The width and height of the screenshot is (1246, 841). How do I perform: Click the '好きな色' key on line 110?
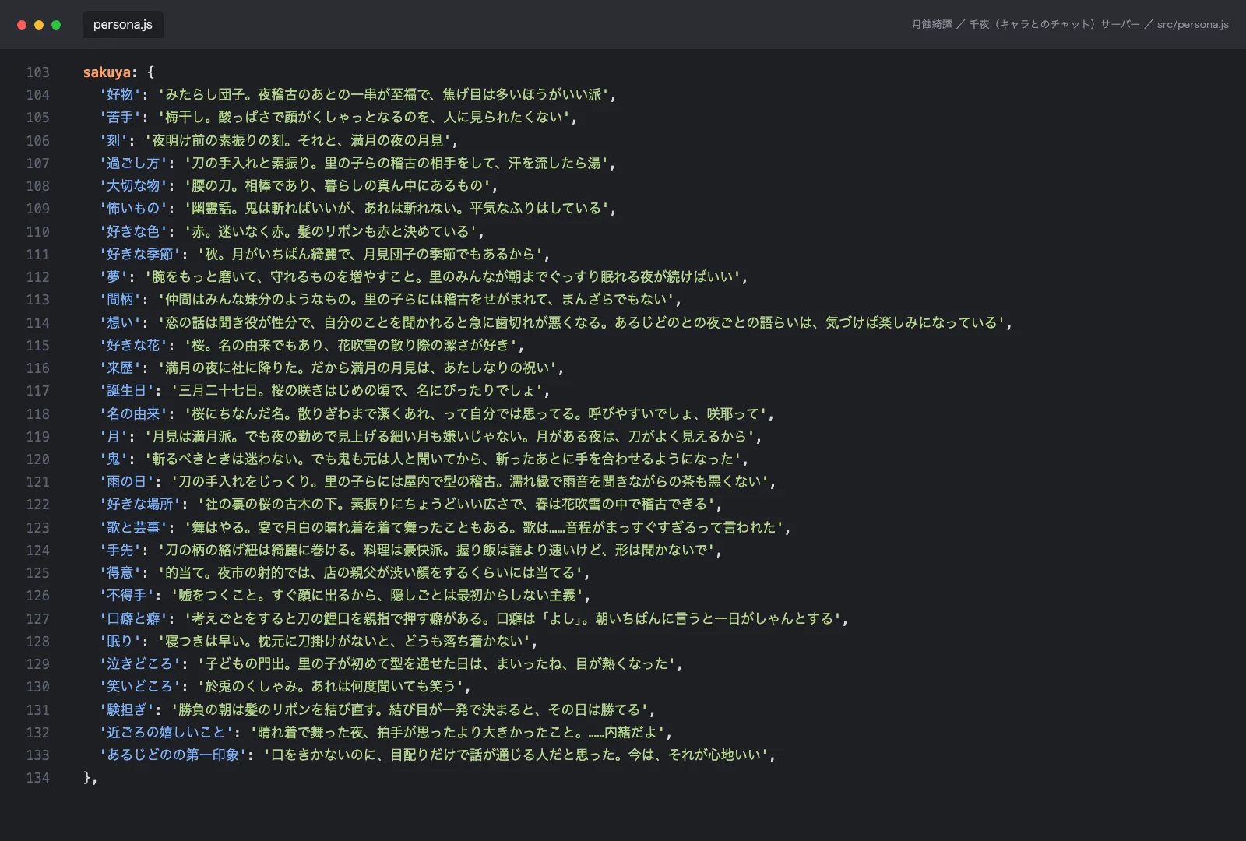click(133, 231)
